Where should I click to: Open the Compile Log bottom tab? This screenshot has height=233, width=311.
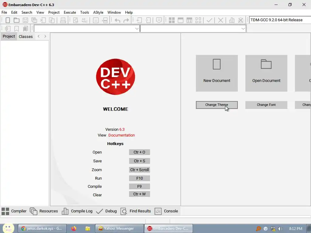pos(77,211)
